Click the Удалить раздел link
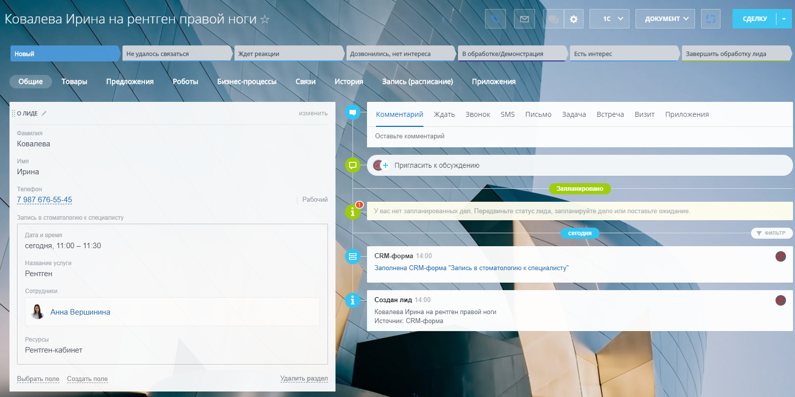Viewport: 795px width, 397px height. point(304,379)
